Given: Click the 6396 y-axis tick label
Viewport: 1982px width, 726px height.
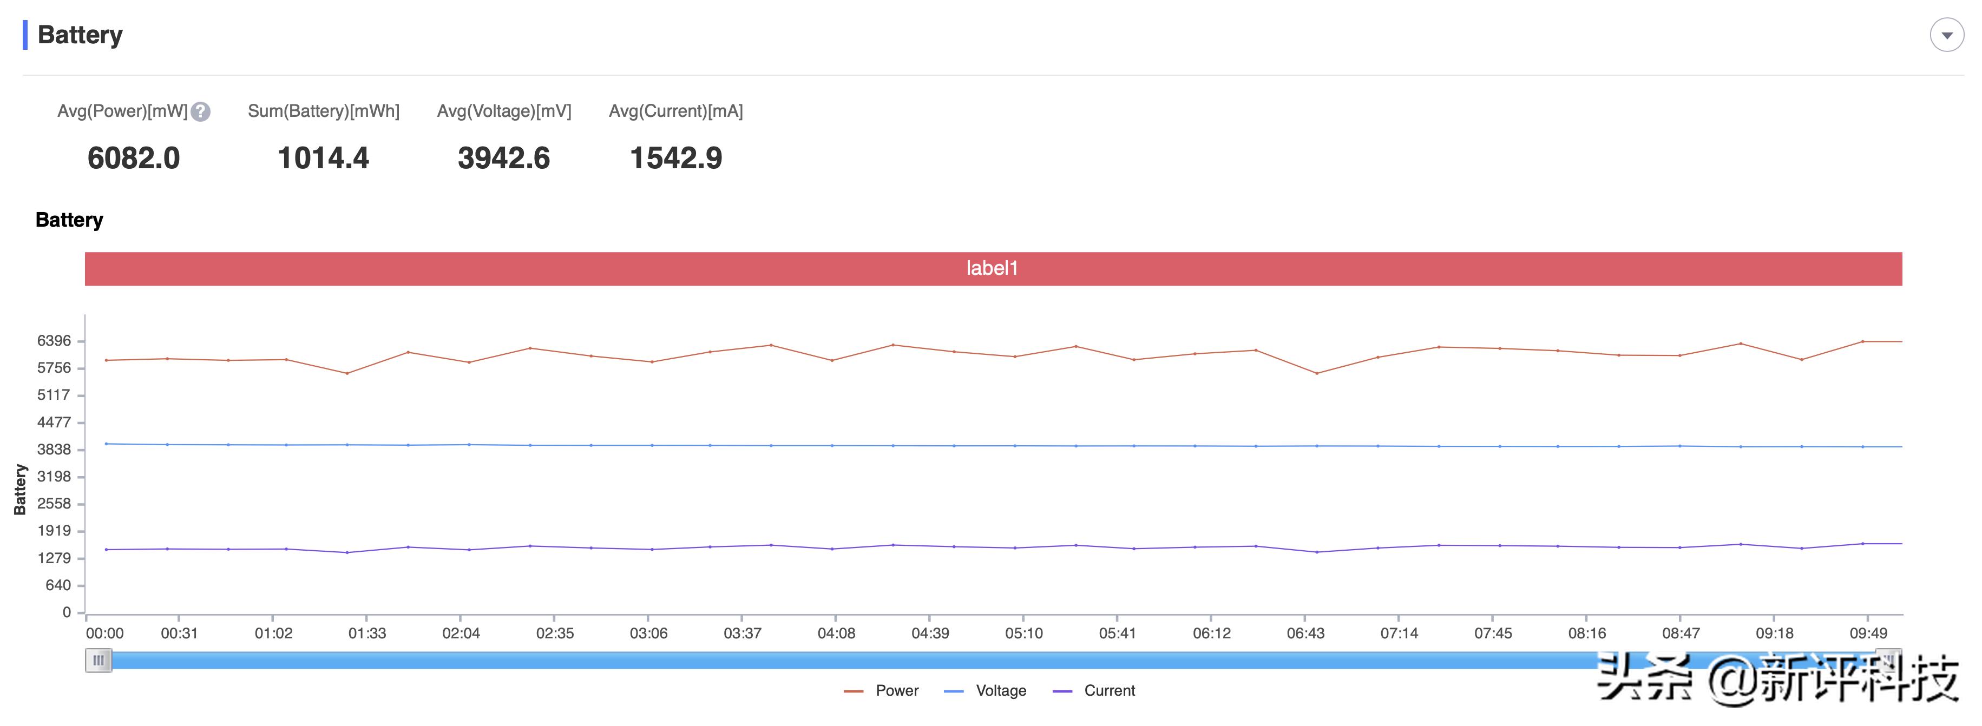Looking at the screenshot, I should point(54,341).
